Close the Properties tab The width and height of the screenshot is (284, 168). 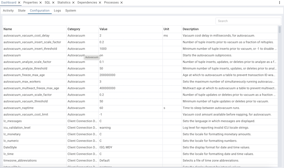(40, 2)
